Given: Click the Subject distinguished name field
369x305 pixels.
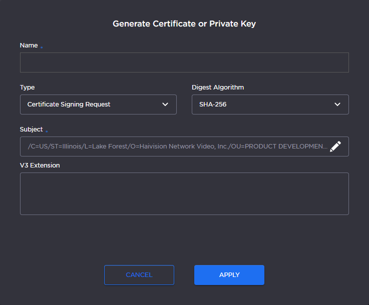Looking at the screenshot, I should click(x=175, y=146).
